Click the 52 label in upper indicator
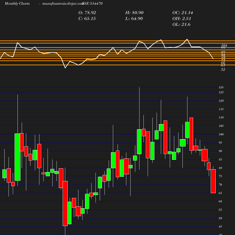This screenshot has width=235, height=235. coord(223,70)
